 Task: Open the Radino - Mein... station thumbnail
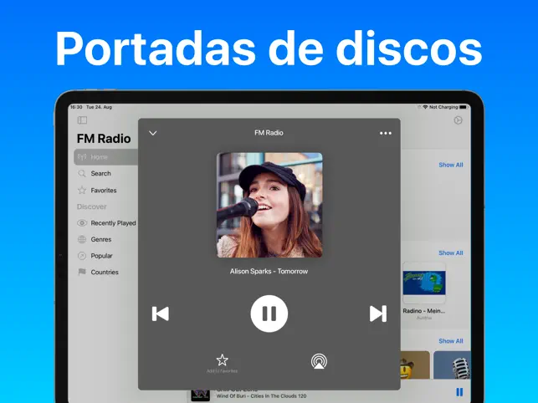424,283
